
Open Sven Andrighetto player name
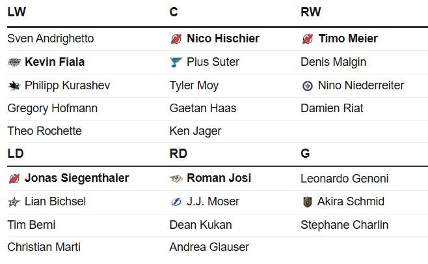click(51, 38)
